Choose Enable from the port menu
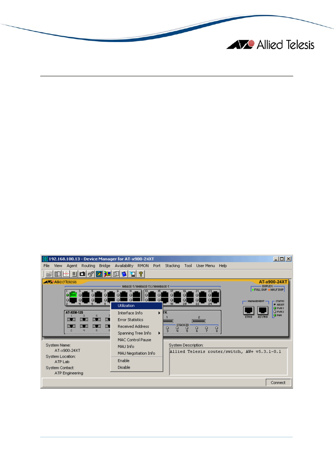This screenshot has height=473, width=334. tap(137, 361)
